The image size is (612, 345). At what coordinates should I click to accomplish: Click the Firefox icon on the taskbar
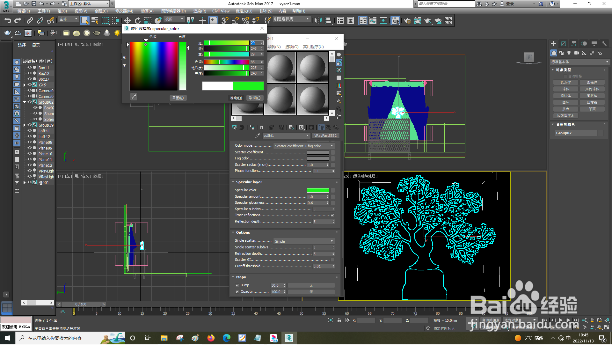(211, 338)
